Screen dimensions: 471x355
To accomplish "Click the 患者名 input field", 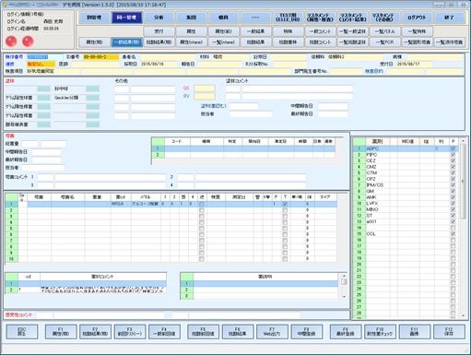I will [x=168, y=57].
